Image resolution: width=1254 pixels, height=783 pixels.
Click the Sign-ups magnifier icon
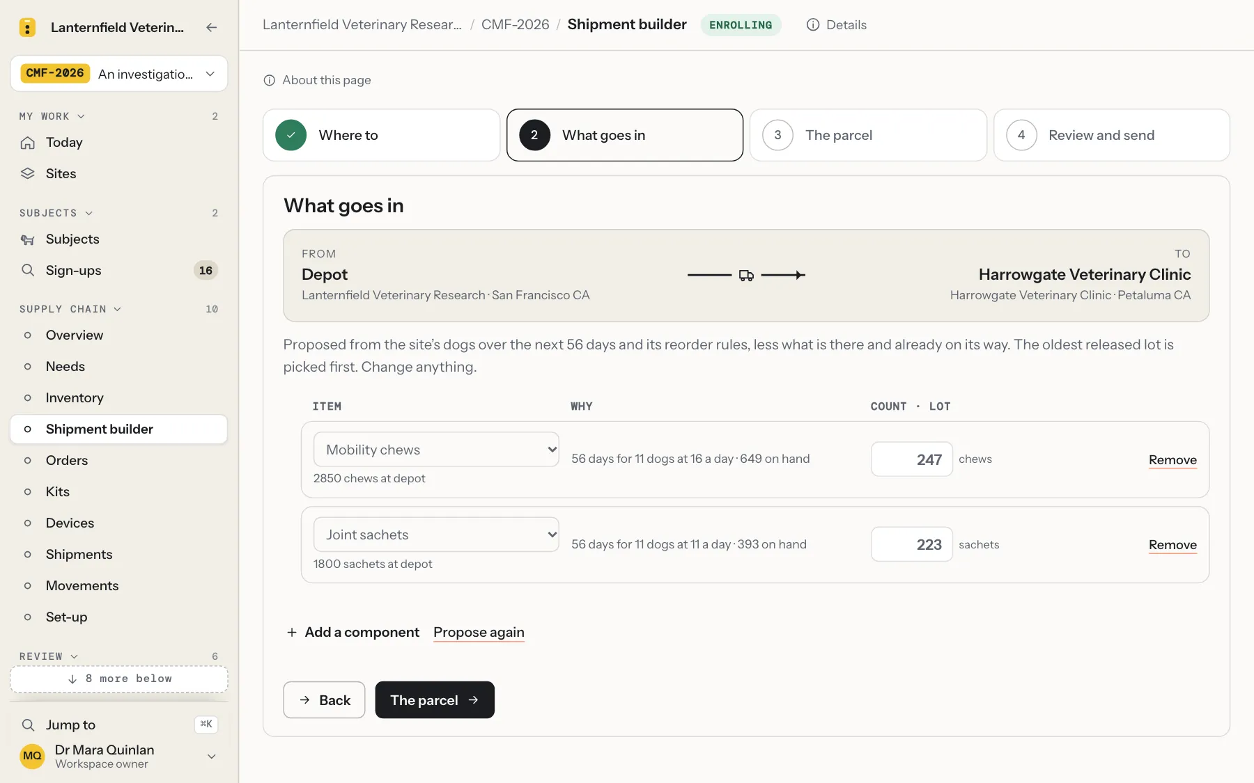[x=28, y=270]
